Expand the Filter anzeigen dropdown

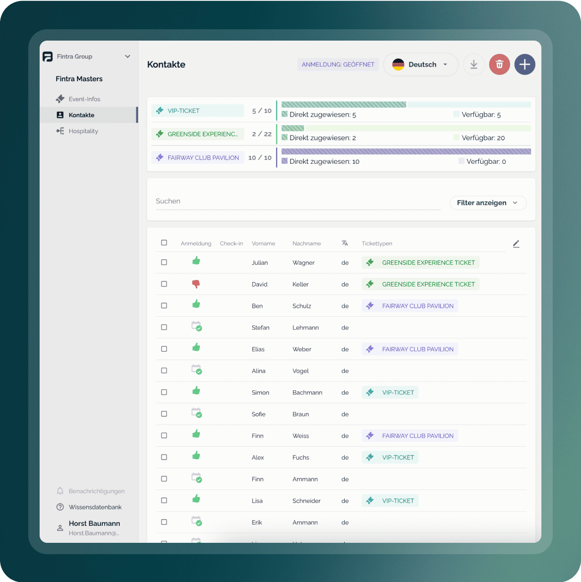488,203
